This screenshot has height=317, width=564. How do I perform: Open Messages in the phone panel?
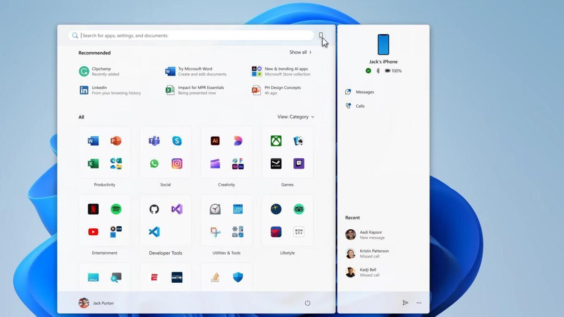pyautogui.click(x=360, y=92)
